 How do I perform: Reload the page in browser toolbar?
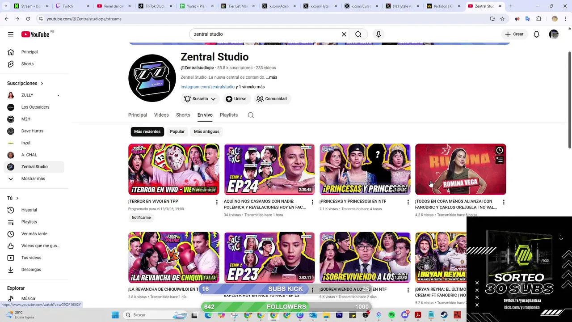pos(28,19)
